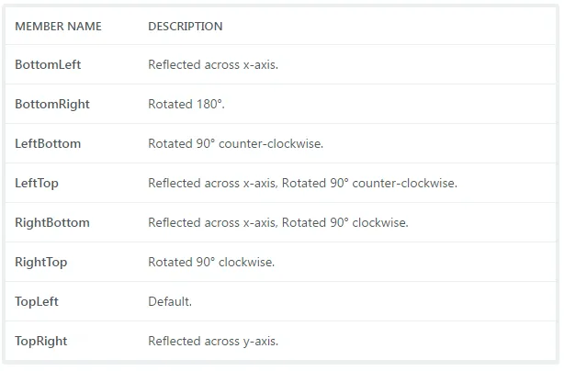Screen dimensions: 564x371
Task: Click BottomLeft's "Reflected across x-axis." description
Action: pos(213,65)
